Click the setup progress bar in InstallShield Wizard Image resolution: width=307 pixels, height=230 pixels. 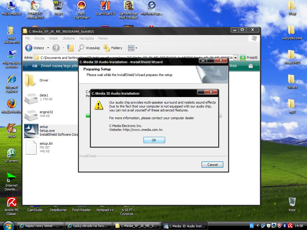tap(154, 116)
